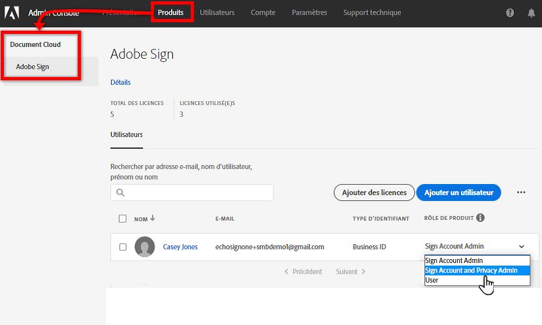Open the Détails link

point(120,82)
